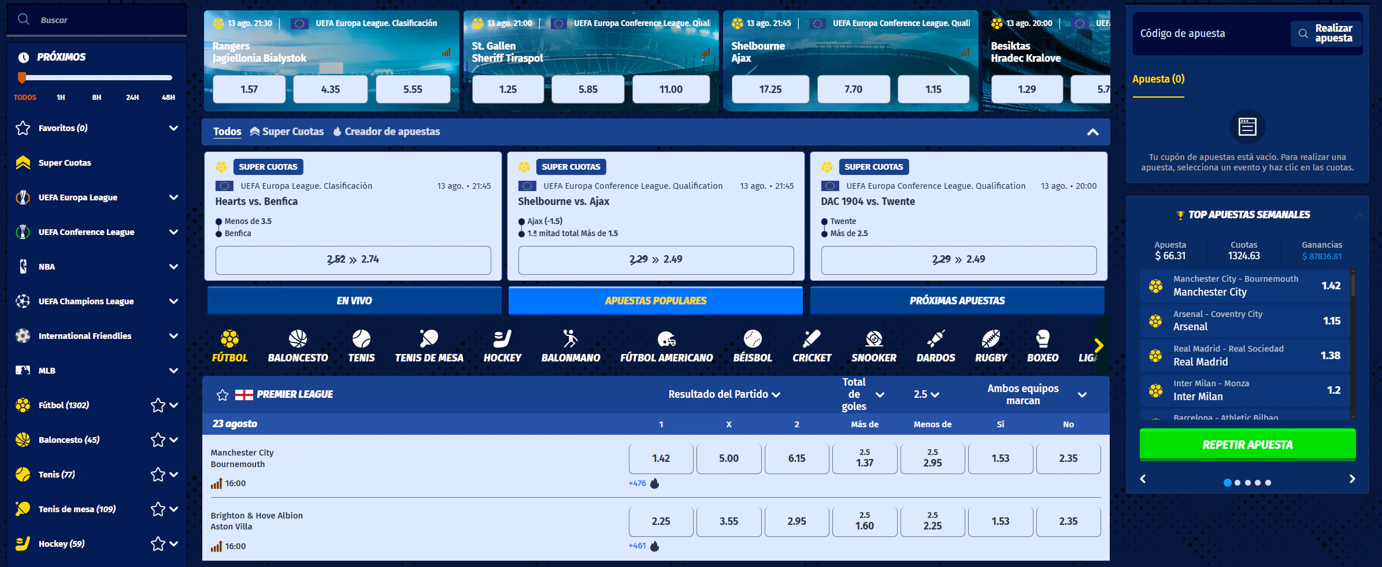Select the Rugby sport icon
1382x567 pixels.
(991, 338)
